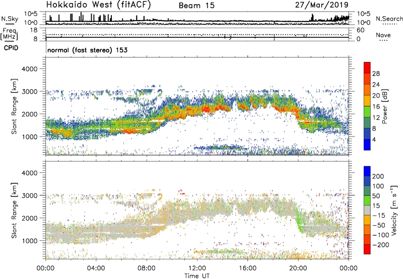Click the Power color bar segment between 8 and 12
Viewport: 403px width, 279px height.
[x=367, y=122]
